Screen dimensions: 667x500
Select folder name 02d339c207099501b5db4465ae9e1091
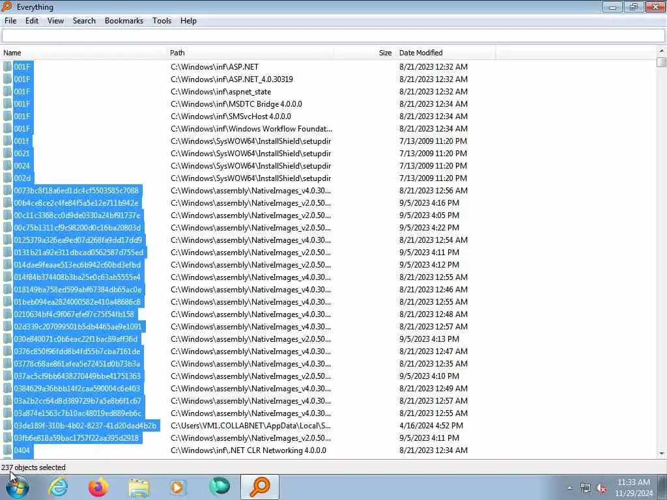point(78,327)
